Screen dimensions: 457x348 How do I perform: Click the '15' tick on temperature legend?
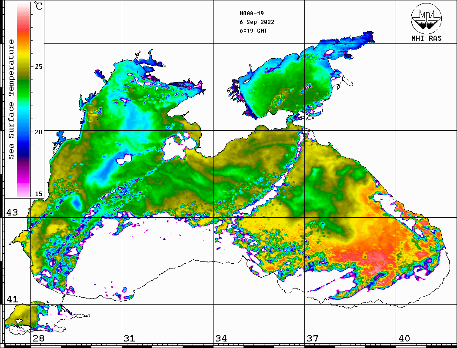click(38, 194)
